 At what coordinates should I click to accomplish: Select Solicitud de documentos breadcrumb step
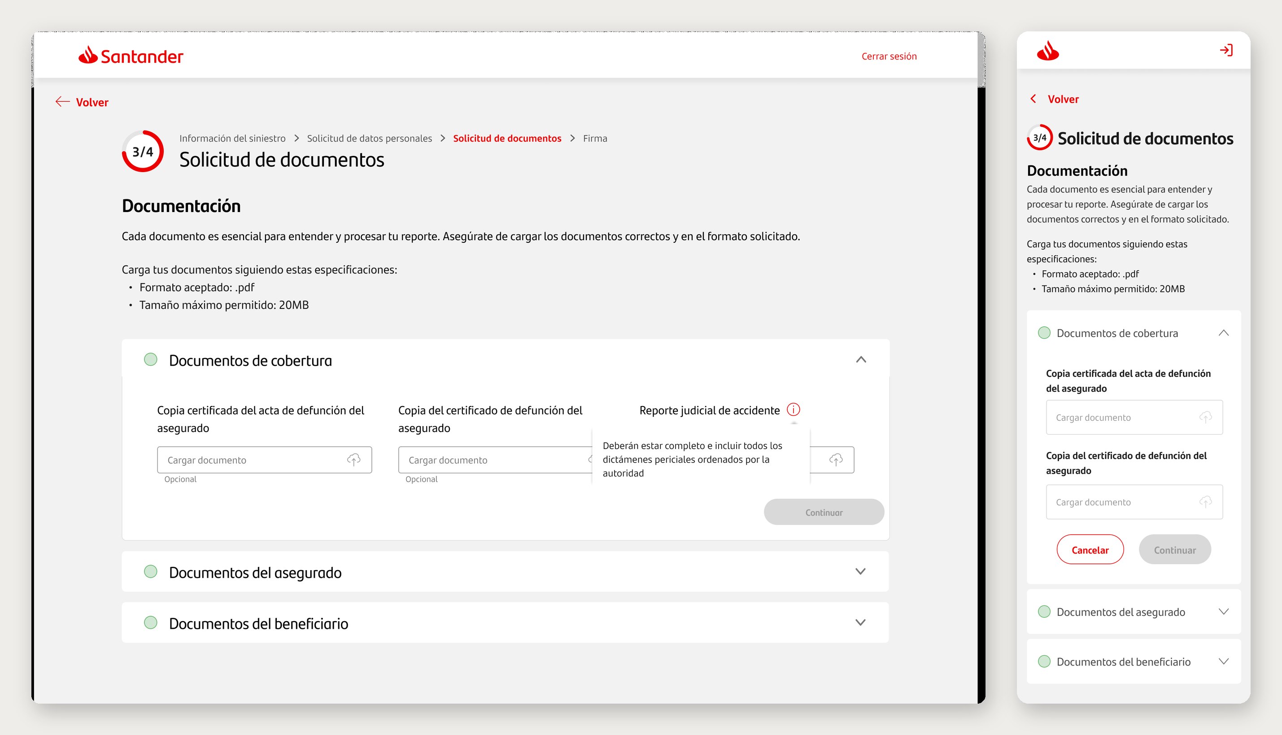click(507, 138)
